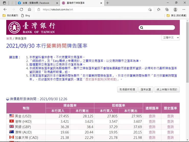Viewport: 189px width, 142px height.
Task: Click the site lock icon in address bar
Action: 39,9
